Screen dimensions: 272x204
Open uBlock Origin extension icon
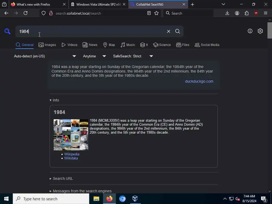pos(256,13)
